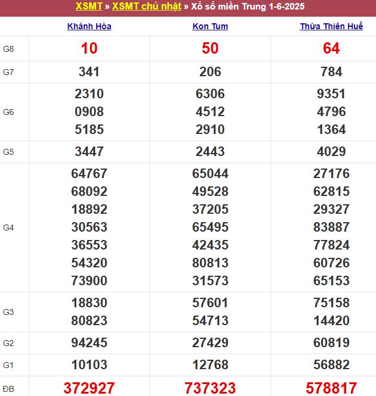Image resolution: width=376 pixels, height=396 pixels.
Task: Select G3 number 14420
Action: pos(331,321)
